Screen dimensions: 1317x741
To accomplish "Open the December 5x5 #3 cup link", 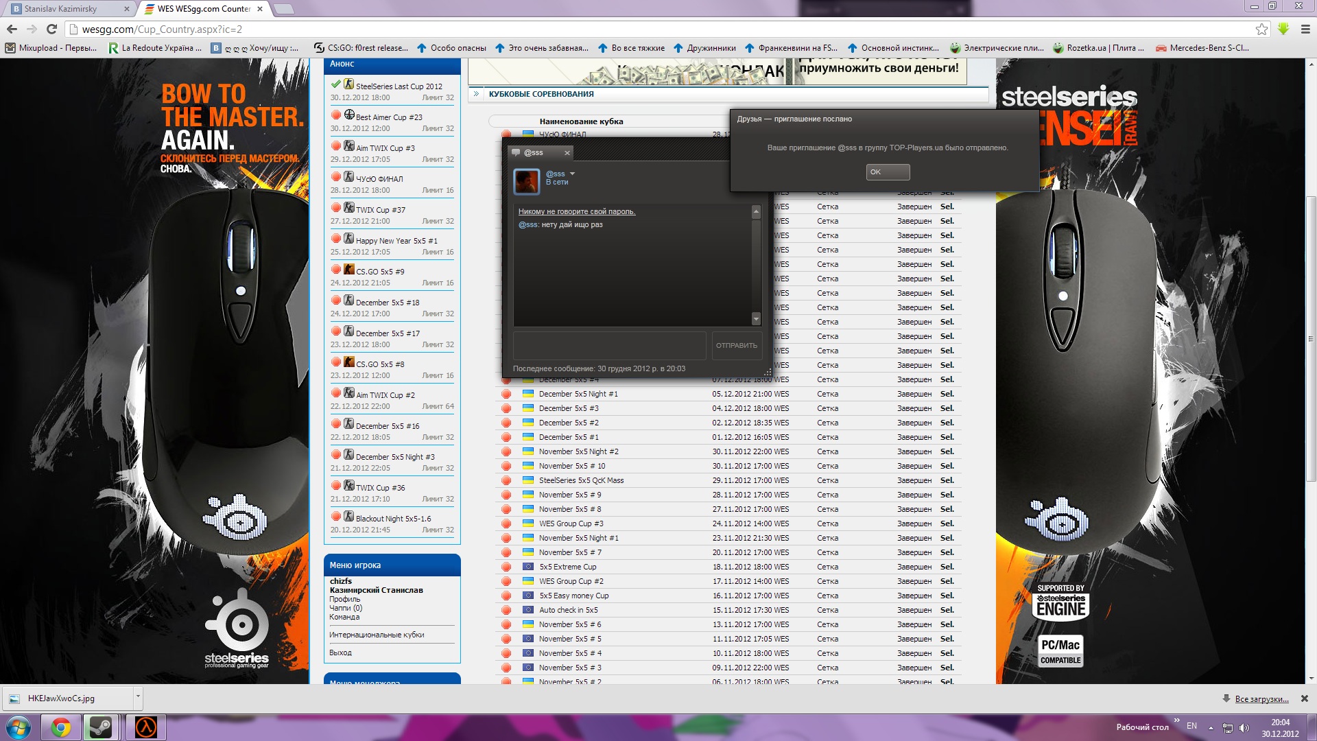I will coord(569,408).
